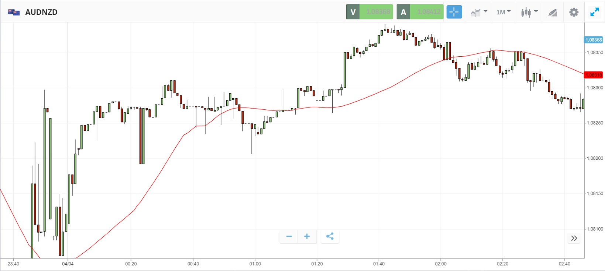Open the candlestick chart type dropdown

coord(529,12)
